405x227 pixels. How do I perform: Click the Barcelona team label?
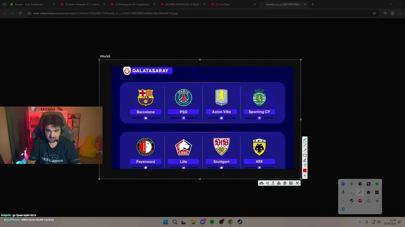pos(146,112)
